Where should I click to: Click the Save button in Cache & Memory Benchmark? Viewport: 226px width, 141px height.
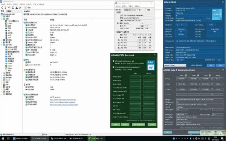168,132
